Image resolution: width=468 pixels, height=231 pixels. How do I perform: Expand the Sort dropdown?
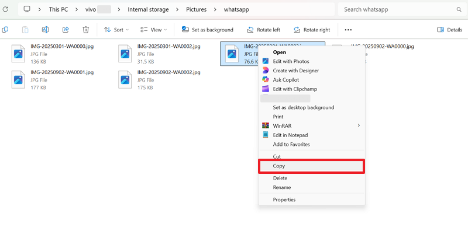[116, 30]
